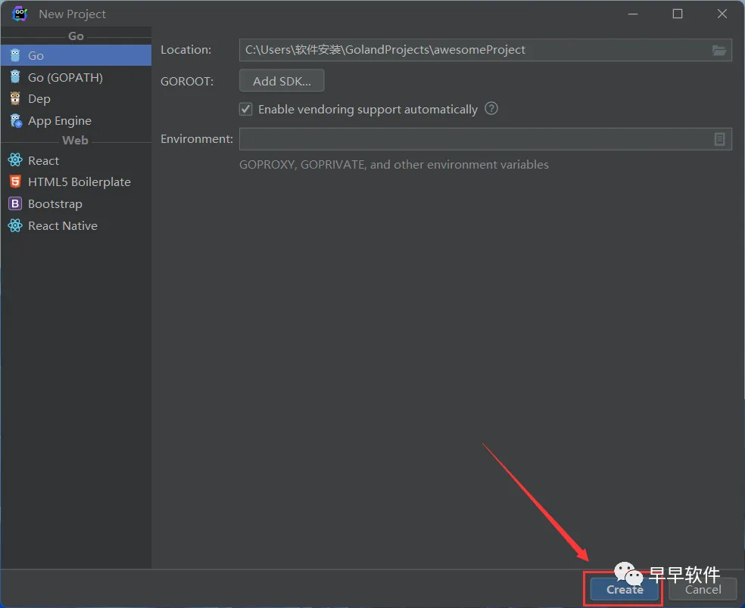The image size is (745, 608).
Task: Click the Create button
Action: pos(625,589)
